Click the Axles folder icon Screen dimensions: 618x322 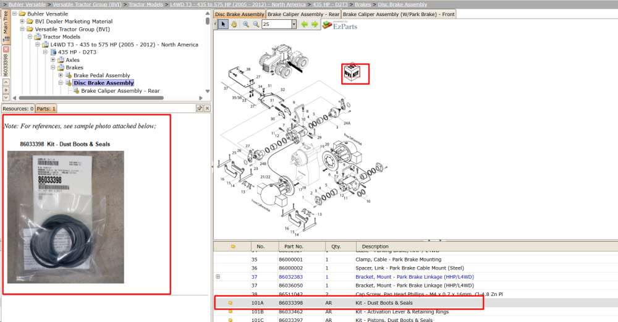61,60
